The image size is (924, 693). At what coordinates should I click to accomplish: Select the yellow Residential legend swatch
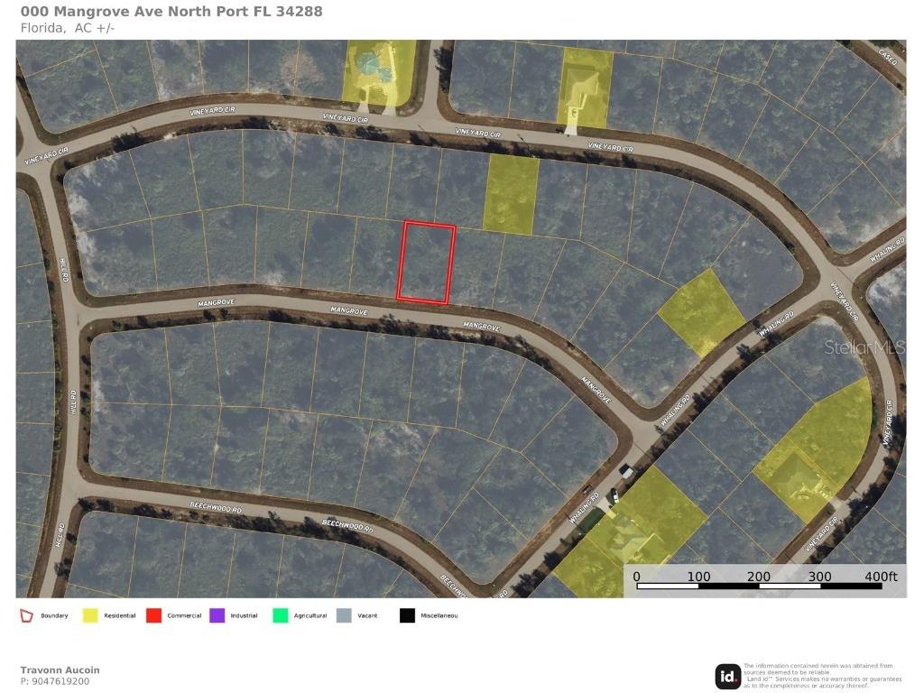[90, 615]
